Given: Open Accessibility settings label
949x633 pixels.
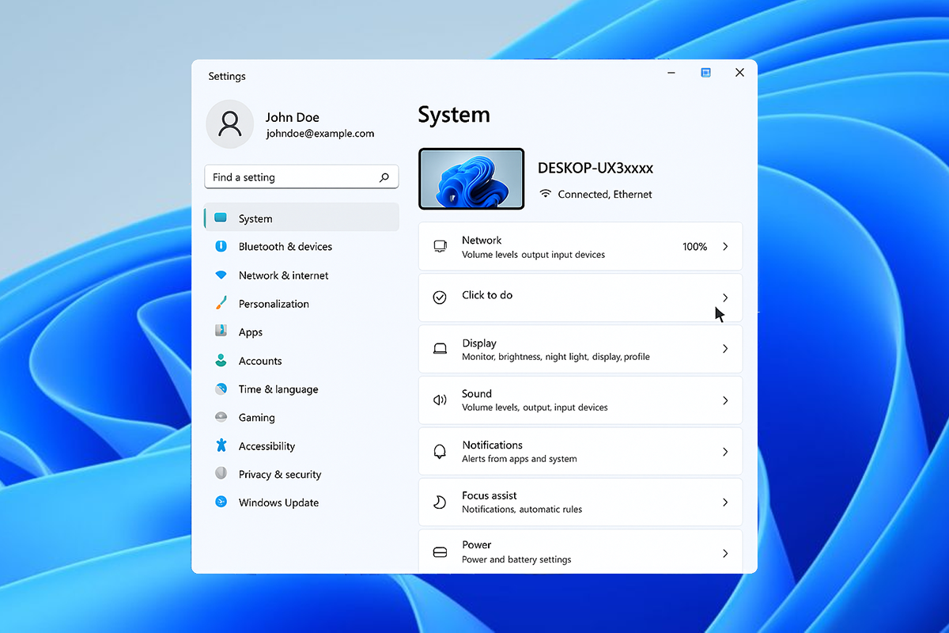Looking at the screenshot, I should pos(267,446).
